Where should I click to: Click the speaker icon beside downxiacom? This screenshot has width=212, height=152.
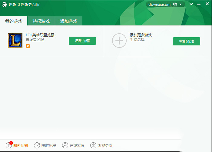click(175, 4)
